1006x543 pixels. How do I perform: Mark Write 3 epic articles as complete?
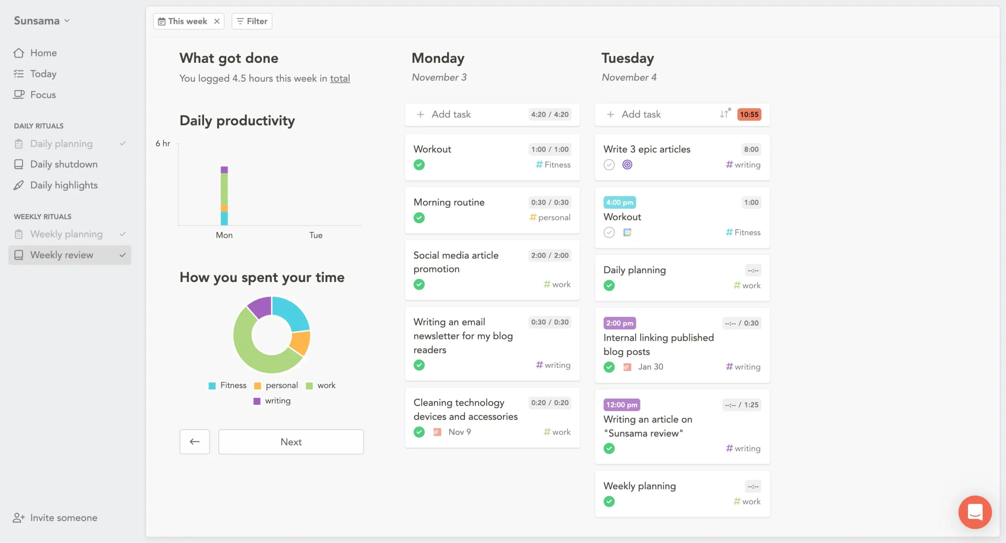(609, 165)
